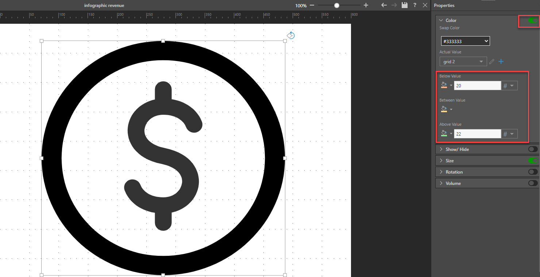Click the Above Value field showing 22
Image resolution: width=540 pixels, height=277 pixels.
click(x=477, y=134)
